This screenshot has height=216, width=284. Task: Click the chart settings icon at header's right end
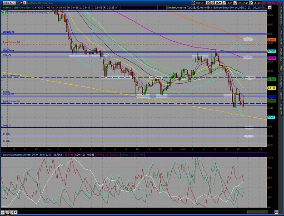coord(270,8)
